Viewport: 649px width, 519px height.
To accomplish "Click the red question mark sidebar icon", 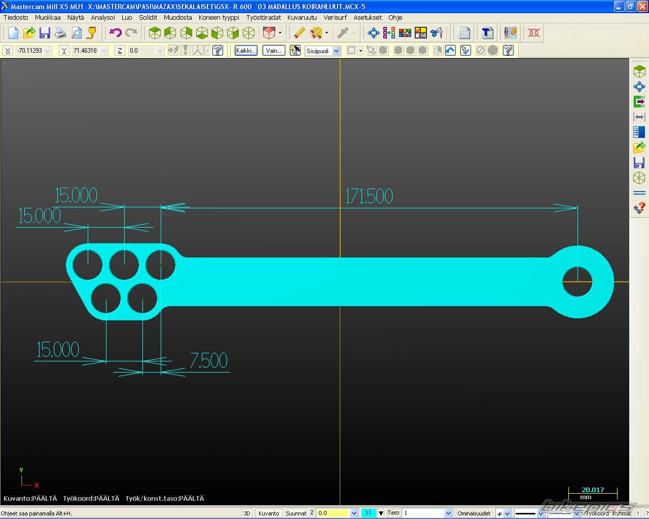I will point(639,208).
